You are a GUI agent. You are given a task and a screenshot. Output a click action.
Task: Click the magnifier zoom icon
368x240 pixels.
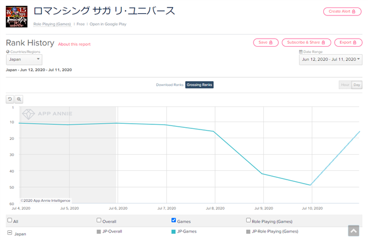(x=19, y=100)
